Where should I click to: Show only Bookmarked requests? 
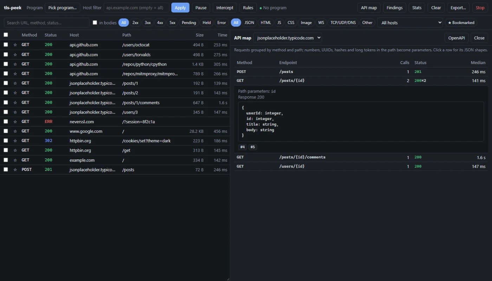coord(461,22)
